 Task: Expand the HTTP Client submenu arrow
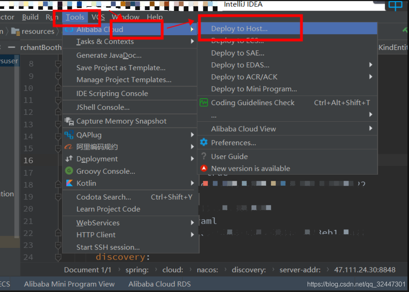point(192,235)
